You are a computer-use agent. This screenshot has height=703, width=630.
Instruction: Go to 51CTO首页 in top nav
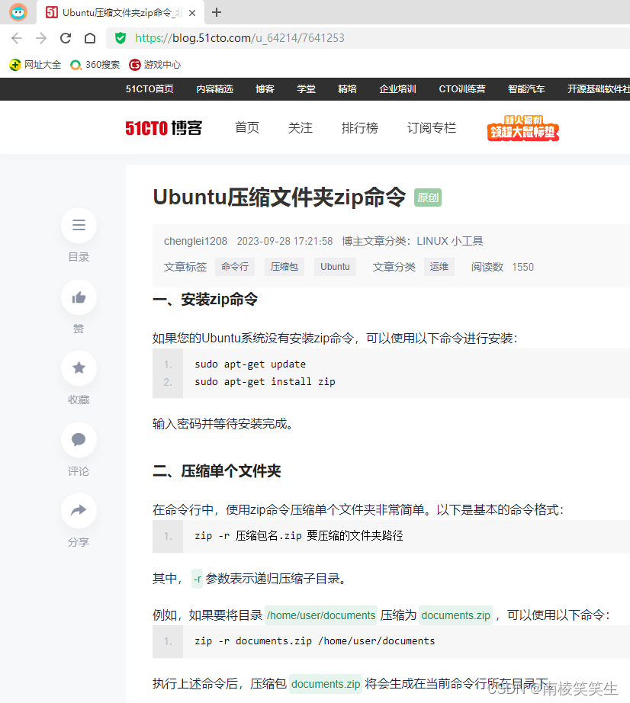(x=149, y=88)
